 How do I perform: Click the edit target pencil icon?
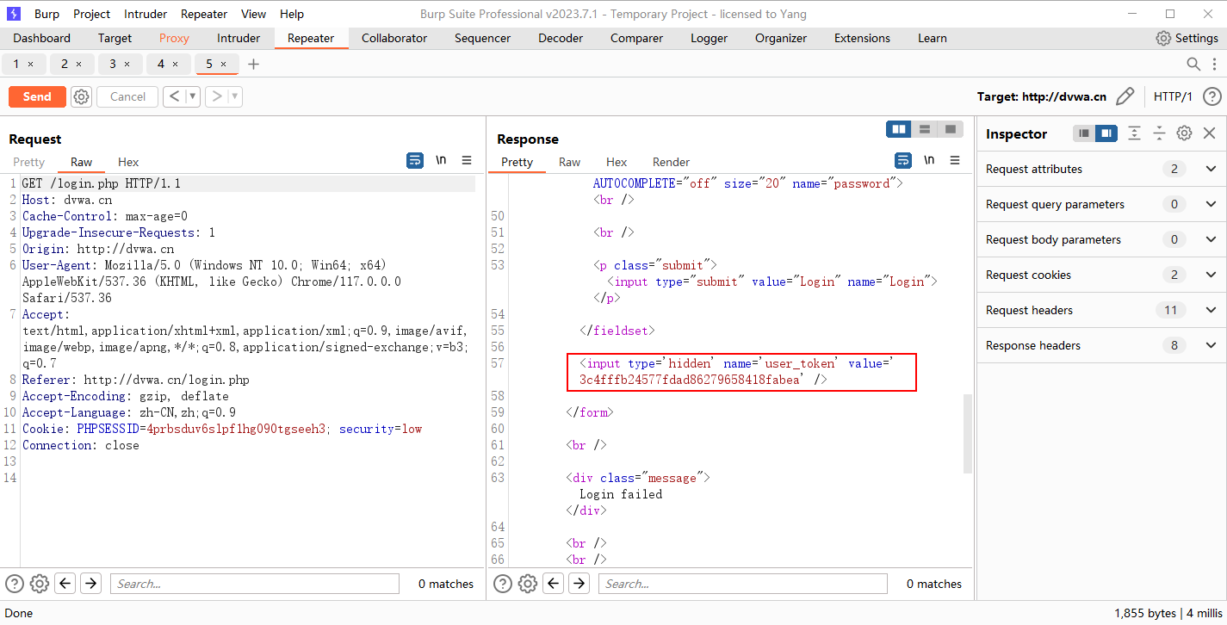pos(1125,96)
